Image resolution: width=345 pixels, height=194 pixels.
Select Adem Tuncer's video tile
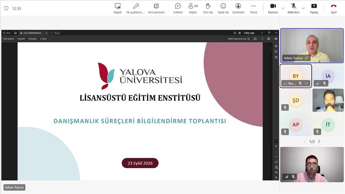(312, 46)
